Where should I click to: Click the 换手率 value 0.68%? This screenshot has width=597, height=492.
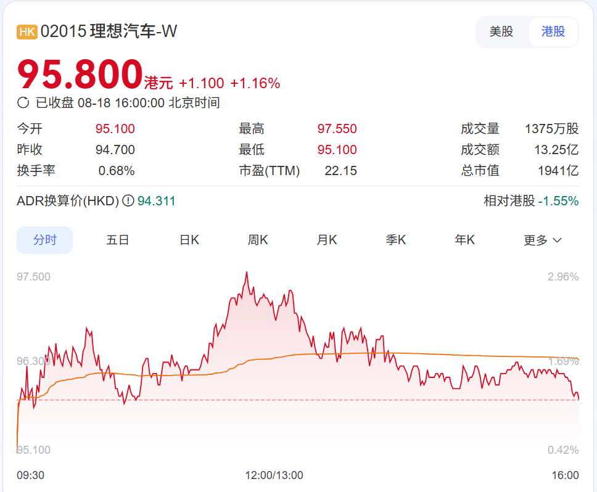tap(117, 171)
